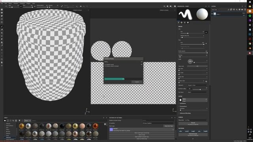This screenshot has width=253, height=142.
Task: Open the stencil Tiling mode dropdown
Action: 196,120
